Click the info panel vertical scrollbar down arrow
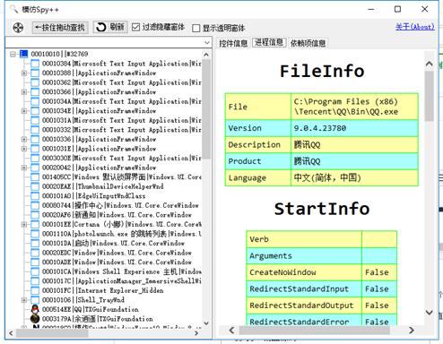Screen dimensions: 443x344 [x=430, y=313]
